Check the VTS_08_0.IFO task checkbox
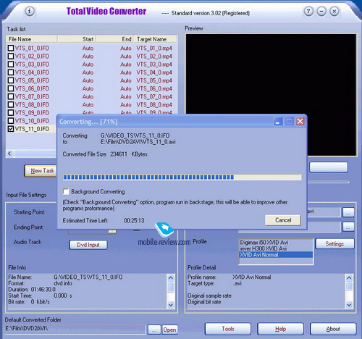Screen dimensions: 362x339 pos(11,104)
